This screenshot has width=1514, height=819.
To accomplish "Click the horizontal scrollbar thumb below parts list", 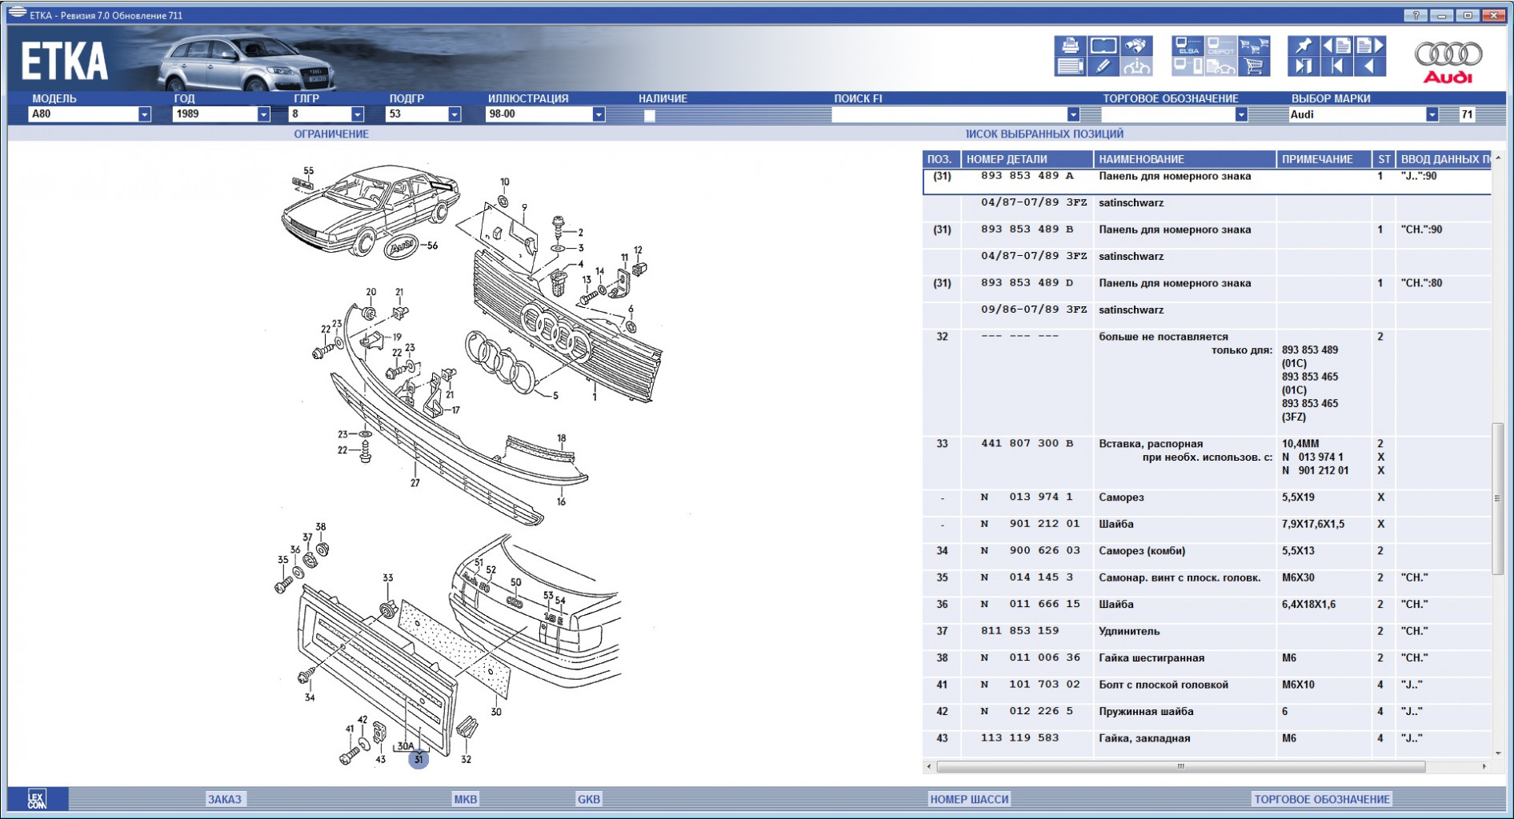I will (x=1180, y=766).
